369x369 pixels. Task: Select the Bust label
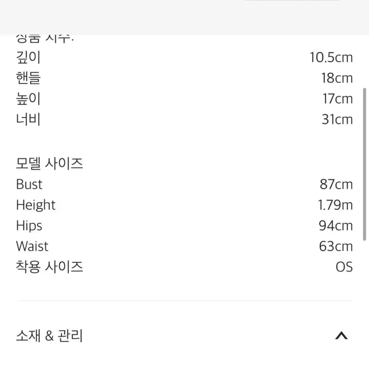click(x=29, y=184)
